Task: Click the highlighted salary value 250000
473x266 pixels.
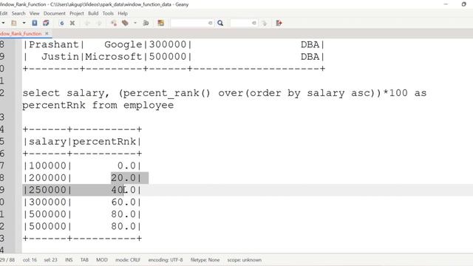Action: click(x=47, y=190)
